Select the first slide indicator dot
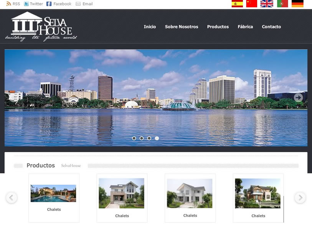 pyautogui.click(x=134, y=138)
